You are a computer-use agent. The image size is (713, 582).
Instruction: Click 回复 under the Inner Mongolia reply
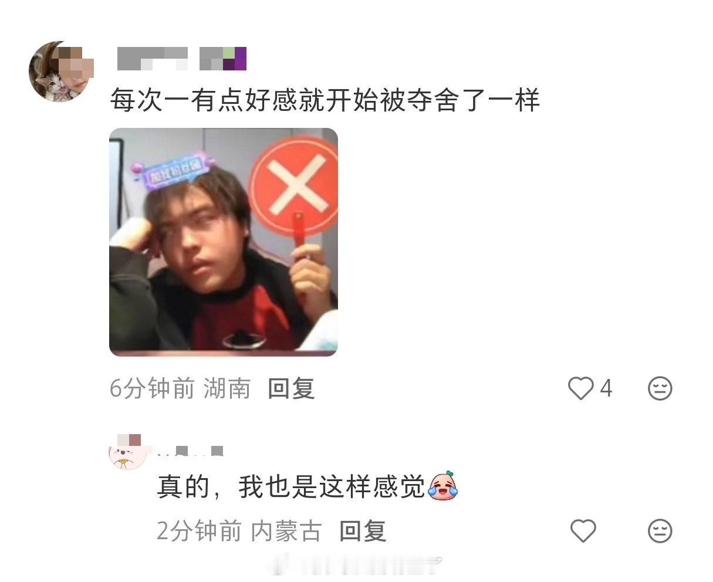tap(363, 531)
